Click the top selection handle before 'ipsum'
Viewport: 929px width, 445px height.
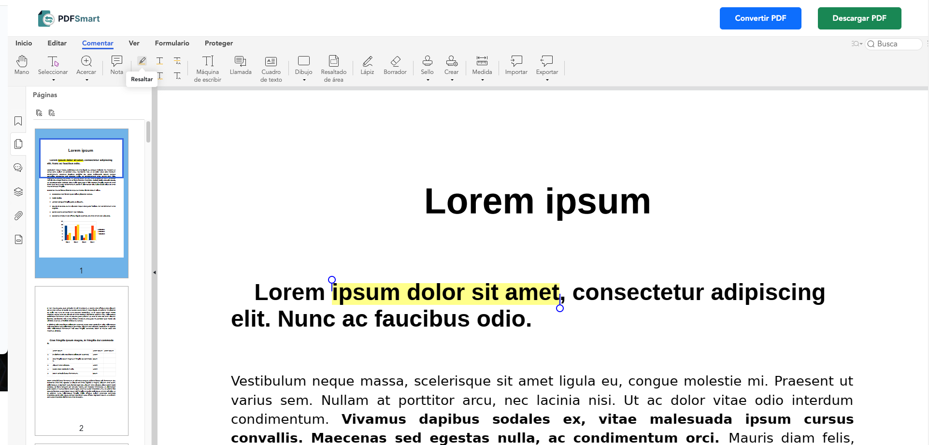[332, 280]
